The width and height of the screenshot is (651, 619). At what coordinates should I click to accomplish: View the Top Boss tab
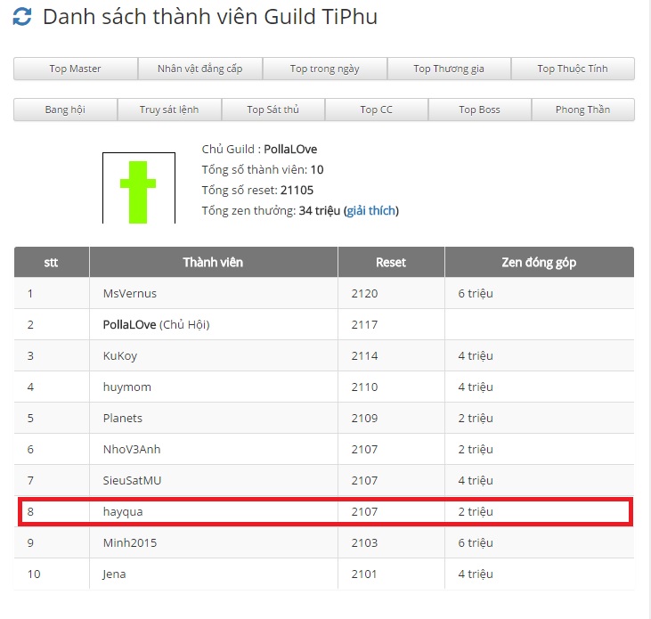pos(479,110)
